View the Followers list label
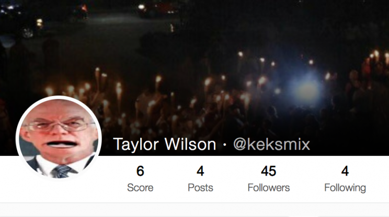The image size is (389, 217). [269, 188]
